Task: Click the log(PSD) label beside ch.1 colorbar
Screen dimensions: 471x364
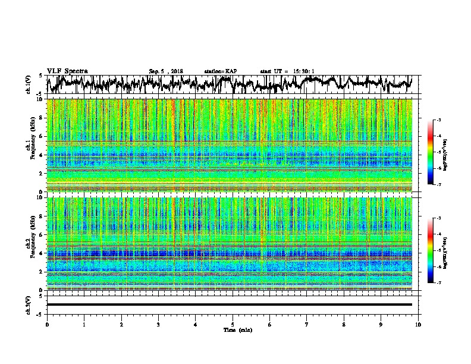Action: click(445, 155)
